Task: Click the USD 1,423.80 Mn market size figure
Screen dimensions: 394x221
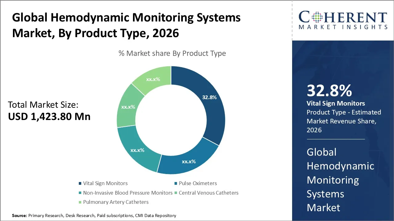Action: (x=49, y=116)
